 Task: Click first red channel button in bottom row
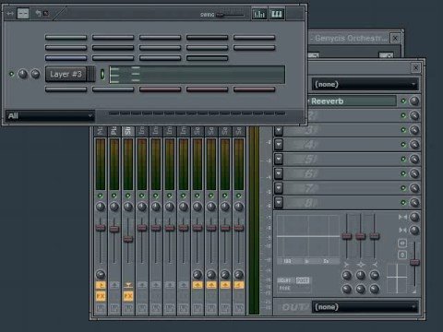(160, 89)
